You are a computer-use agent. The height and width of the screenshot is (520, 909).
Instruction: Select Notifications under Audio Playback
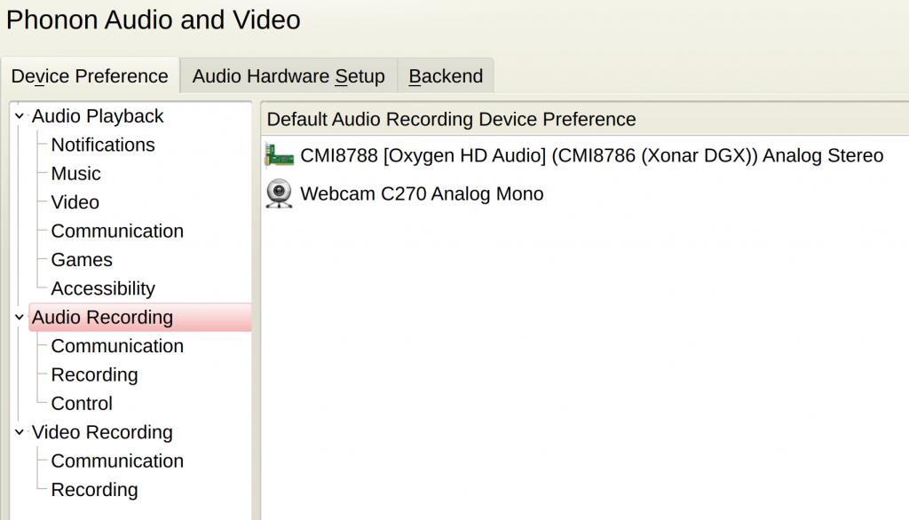click(103, 145)
